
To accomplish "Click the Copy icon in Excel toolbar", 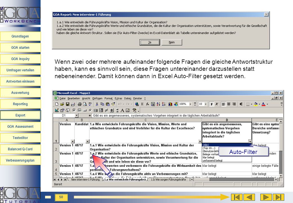I will (x=102, y=104).
